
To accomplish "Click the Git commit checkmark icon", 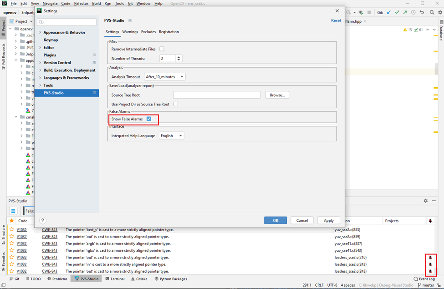I will 397,12.
